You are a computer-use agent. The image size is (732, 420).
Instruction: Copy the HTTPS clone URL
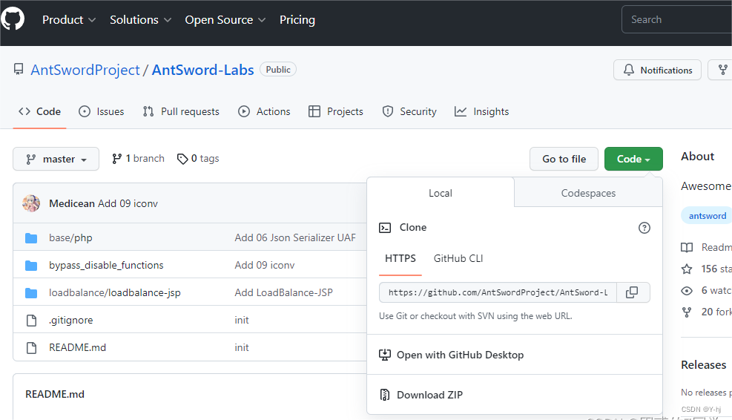pyautogui.click(x=632, y=292)
